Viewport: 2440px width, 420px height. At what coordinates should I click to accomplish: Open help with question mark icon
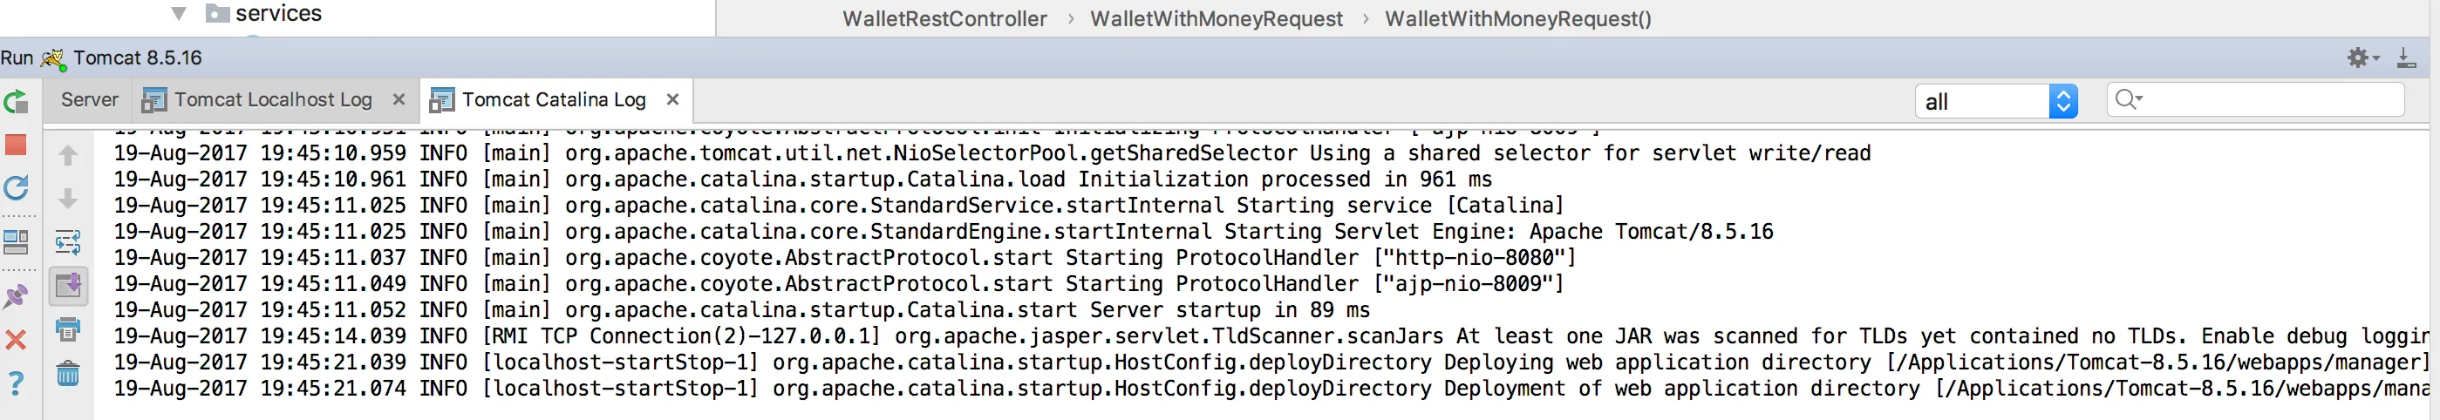coord(16,383)
